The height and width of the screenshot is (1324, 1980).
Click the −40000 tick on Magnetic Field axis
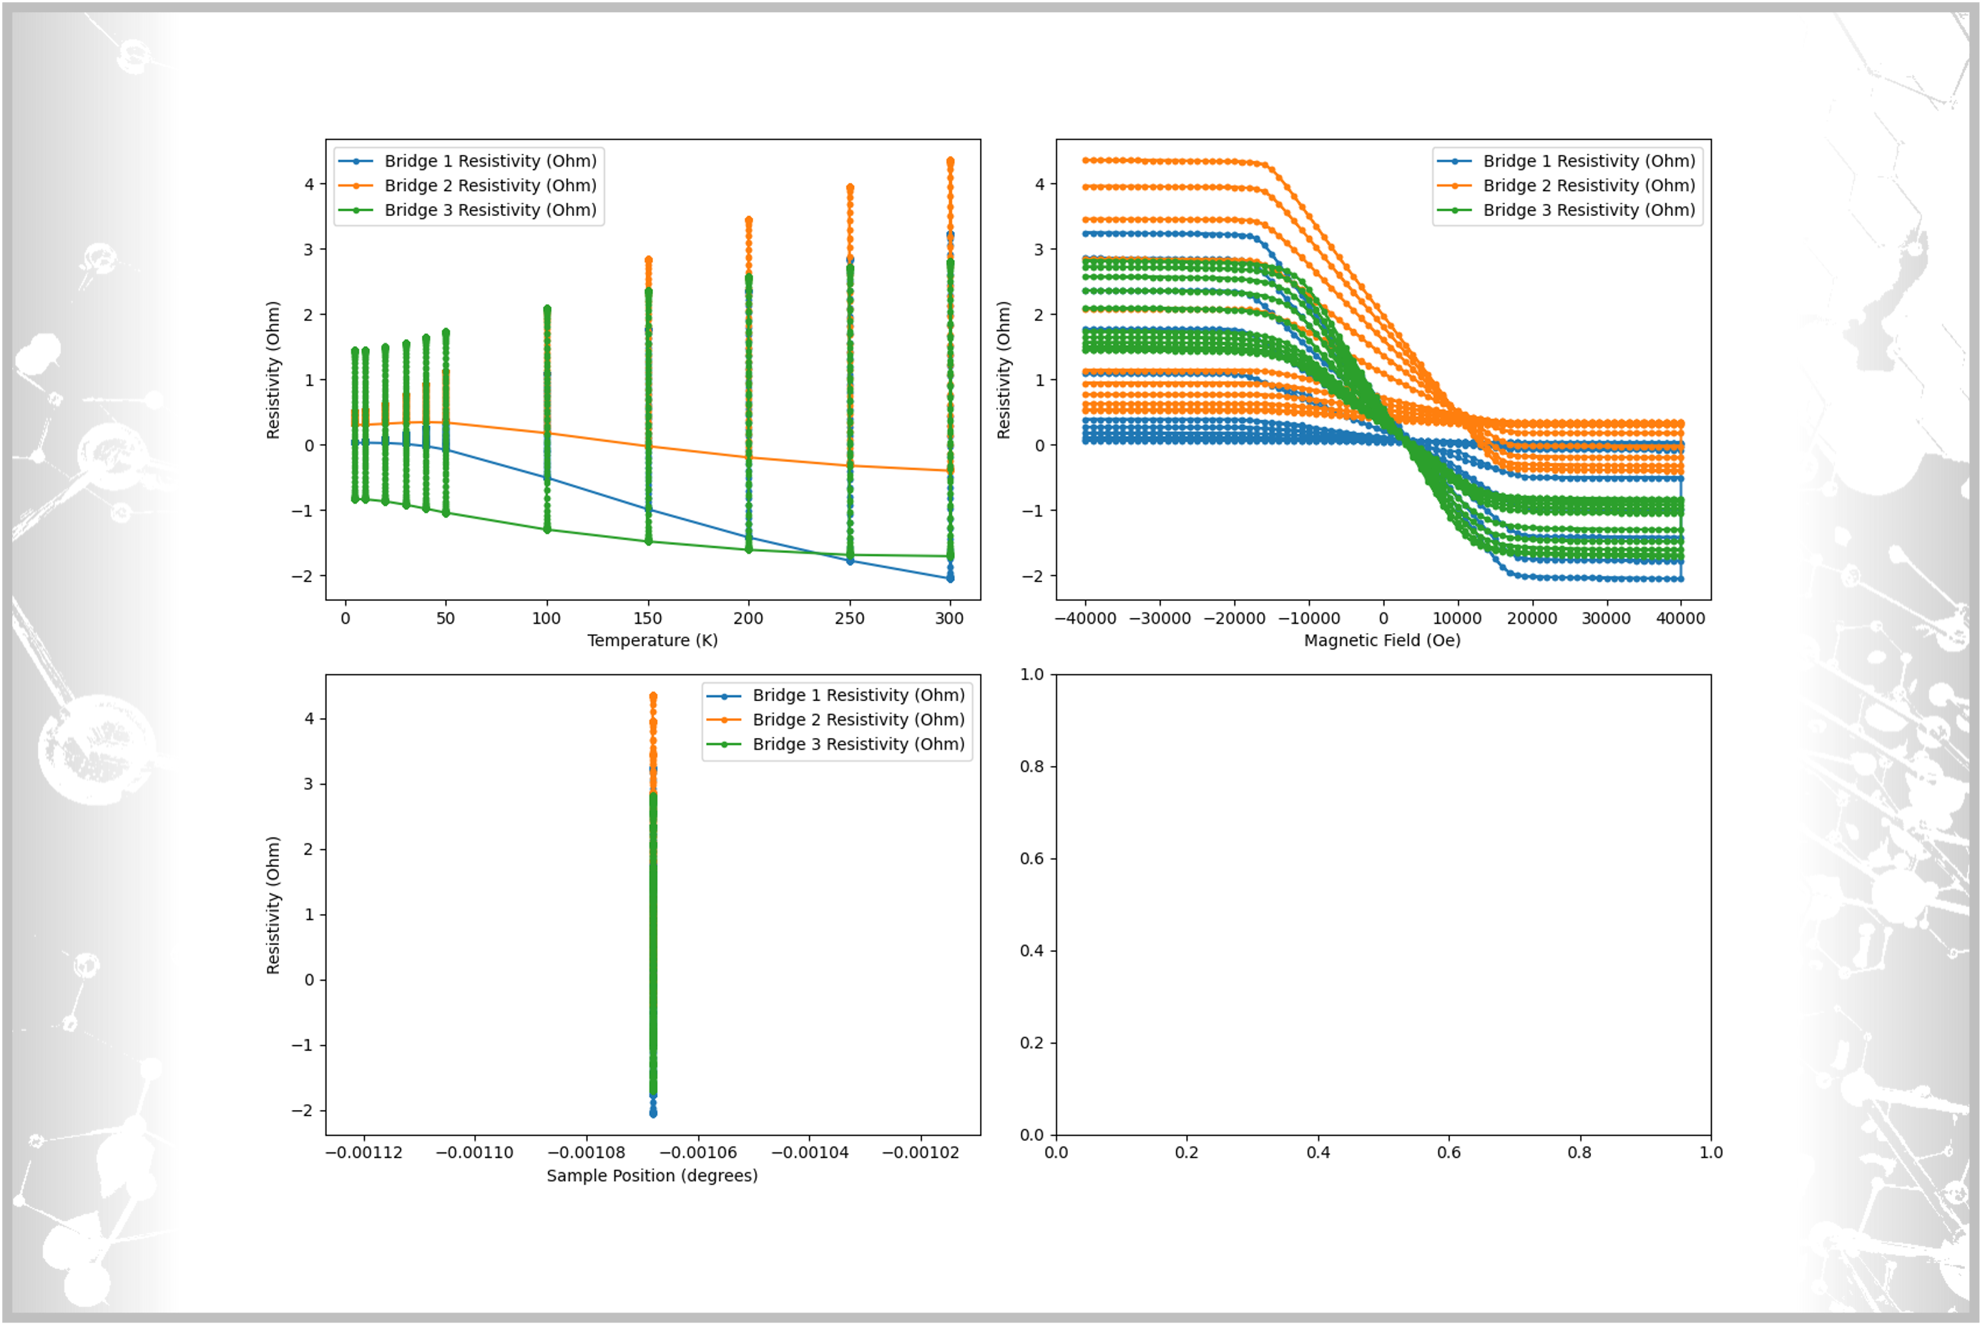[x=1085, y=619]
